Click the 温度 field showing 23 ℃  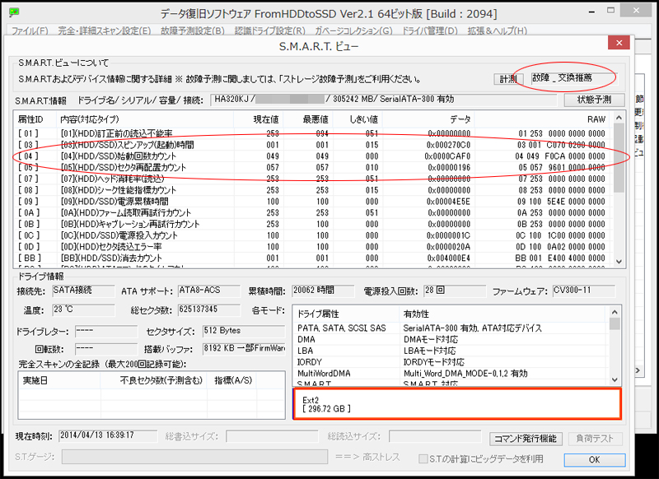point(83,310)
